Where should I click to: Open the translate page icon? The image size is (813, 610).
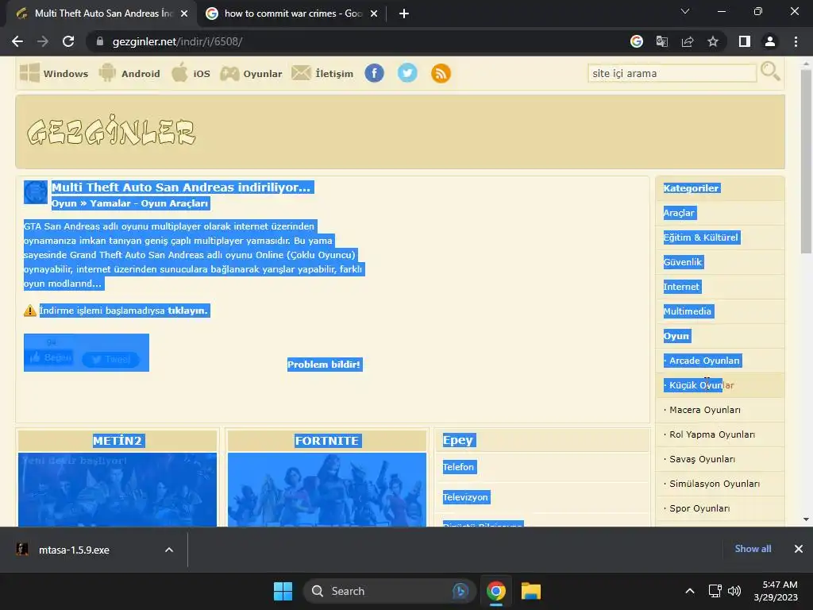pos(661,41)
